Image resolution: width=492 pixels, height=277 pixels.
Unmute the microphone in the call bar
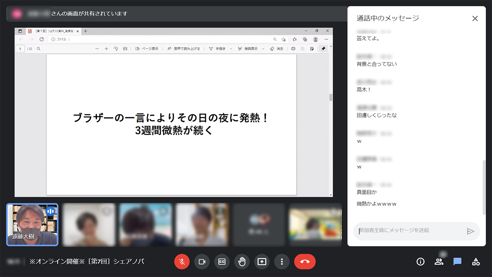pos(182,262)
